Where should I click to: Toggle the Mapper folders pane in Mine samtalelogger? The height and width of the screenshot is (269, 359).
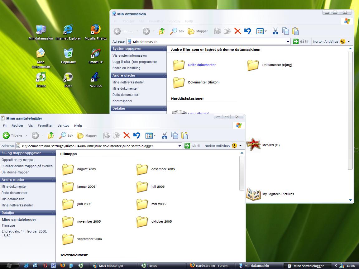[87, 135]
